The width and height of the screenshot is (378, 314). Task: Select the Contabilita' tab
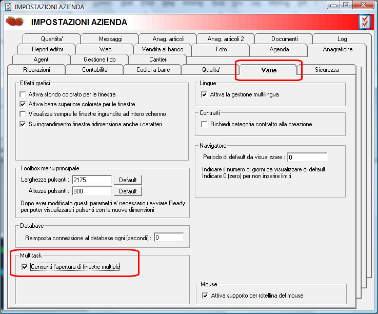point(95,70)
